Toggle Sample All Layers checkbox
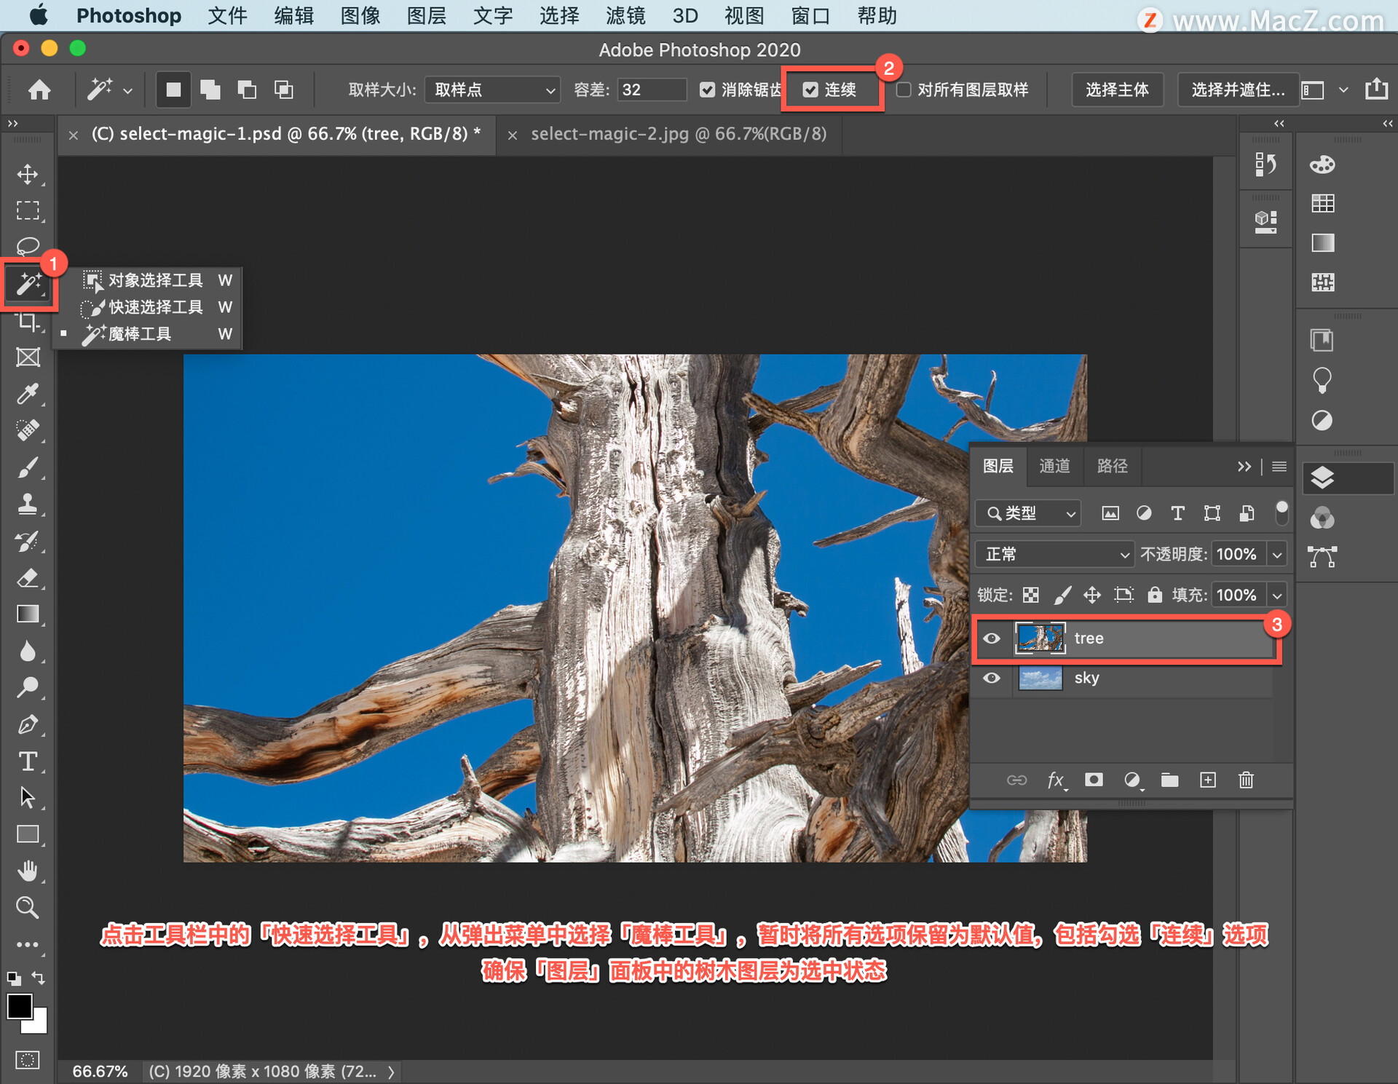The width and height of the screenshot is (1398, 1084). tap(908, 89)
